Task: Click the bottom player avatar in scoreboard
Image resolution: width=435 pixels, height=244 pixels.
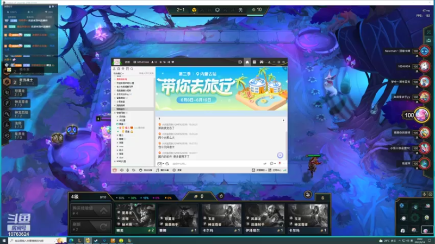Action: pyautogui.click(x=424, y=164)
